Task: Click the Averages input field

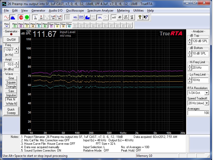Action: 198,113
